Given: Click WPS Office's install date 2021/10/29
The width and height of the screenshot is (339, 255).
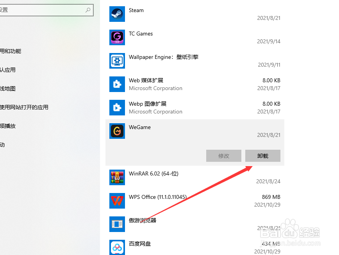Looking at the screenshot, I should 267,205.
